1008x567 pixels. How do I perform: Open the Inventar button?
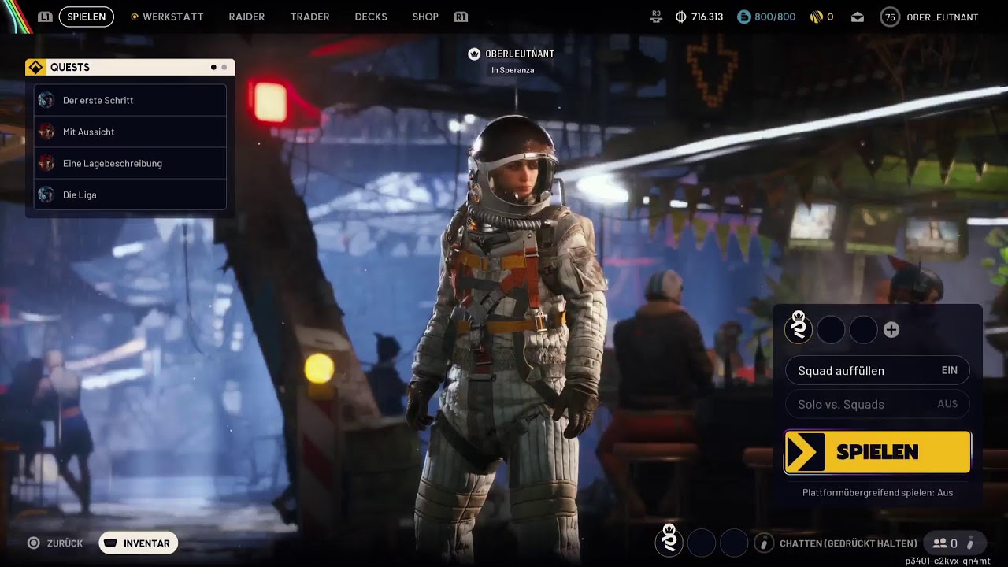click(x=138, y=543)
